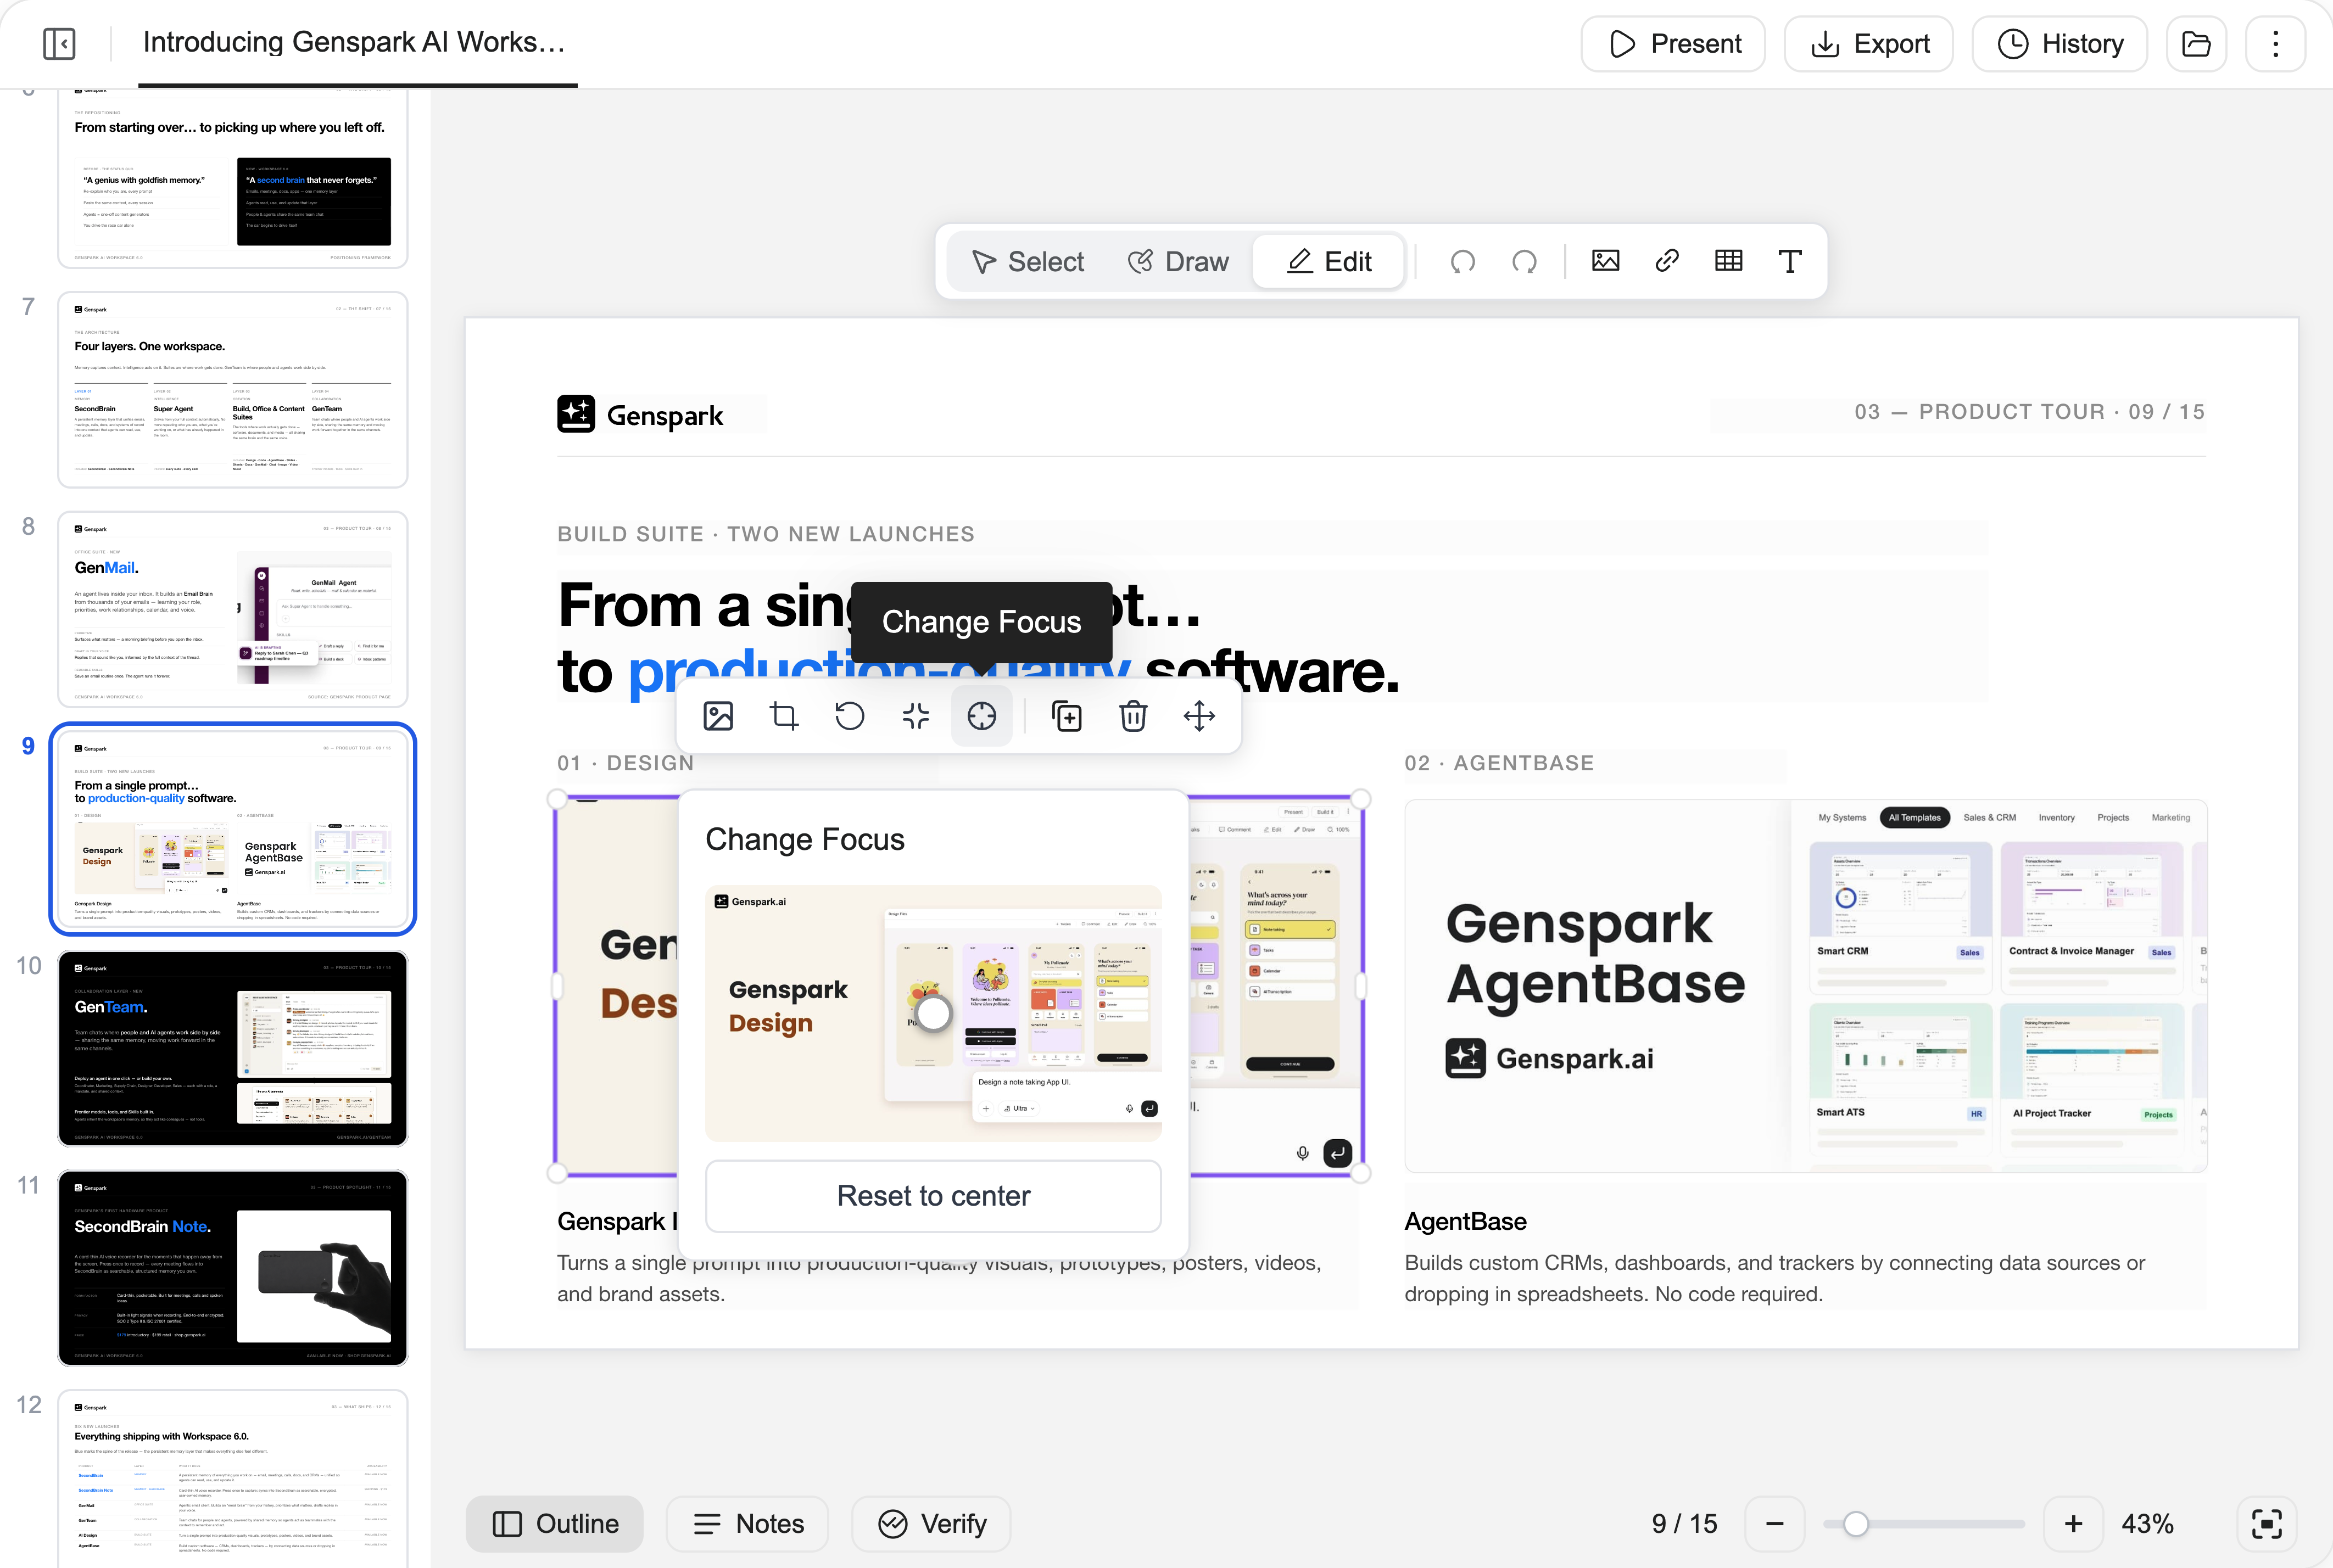The image size is (2333, 1568).
Task: Zoom out with the minus button
Action: point(1775,1524)
